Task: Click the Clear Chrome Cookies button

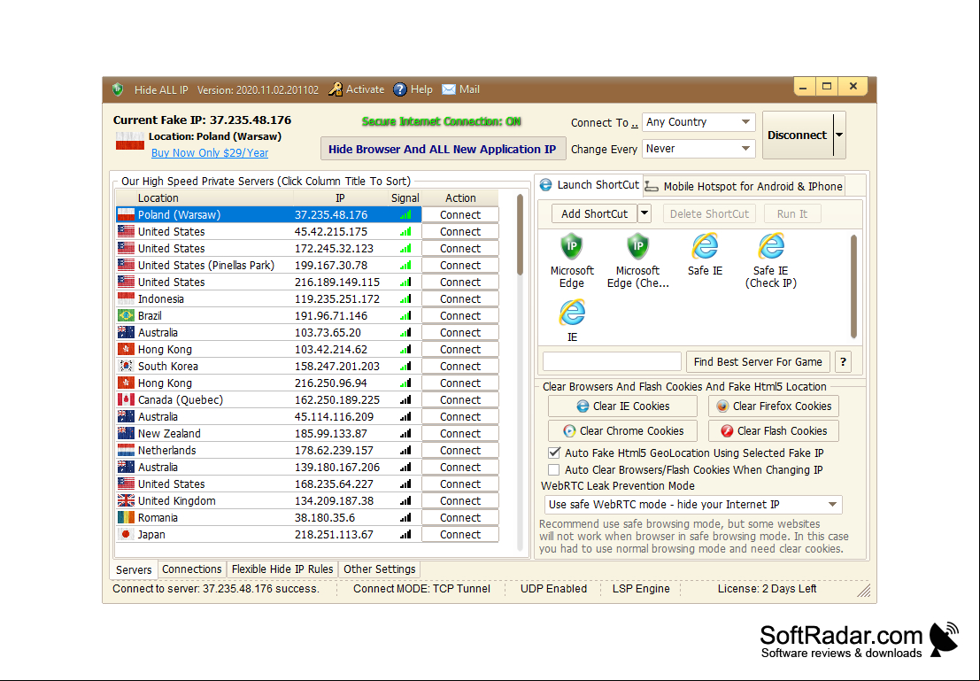Action: (x=622, y=431)
